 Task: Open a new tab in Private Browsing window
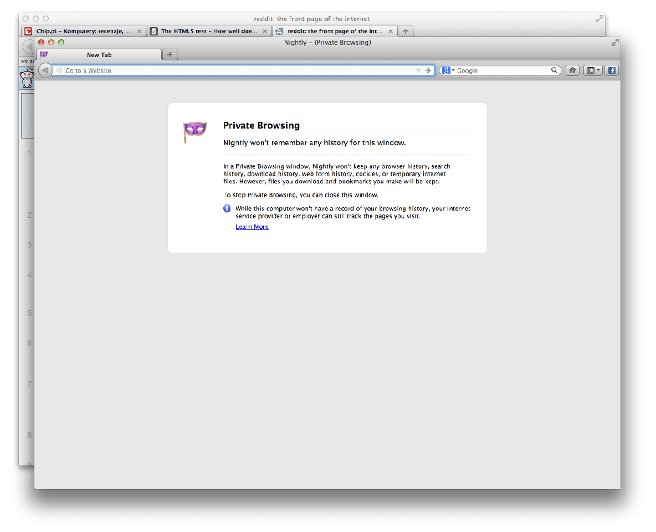[170, 54]
